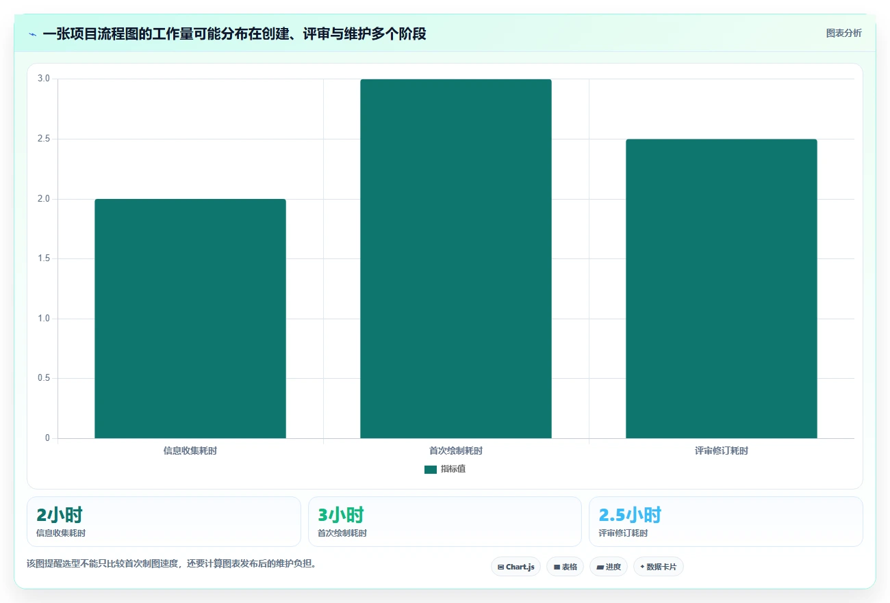Toggle the 指标值 legend swatch

click(x=431, y=469)
